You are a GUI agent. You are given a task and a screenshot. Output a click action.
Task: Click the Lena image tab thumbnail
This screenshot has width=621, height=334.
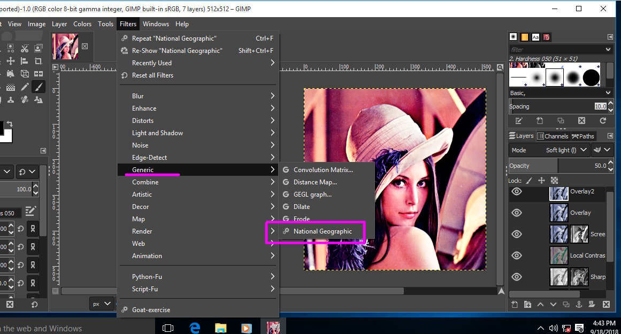[x=65, y=46]
